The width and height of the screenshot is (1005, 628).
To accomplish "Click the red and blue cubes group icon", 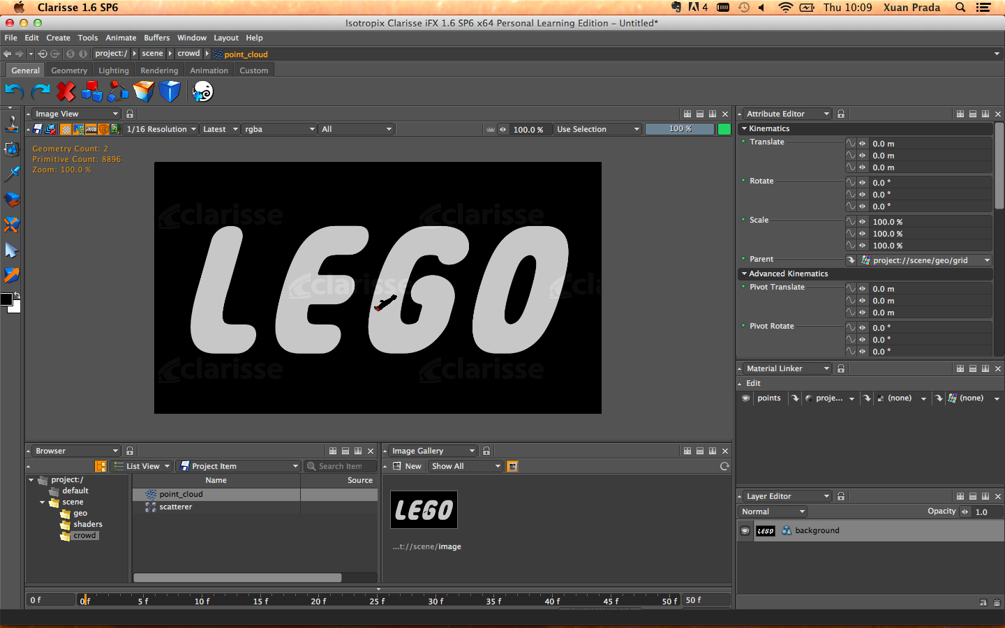I will point(91,91).
